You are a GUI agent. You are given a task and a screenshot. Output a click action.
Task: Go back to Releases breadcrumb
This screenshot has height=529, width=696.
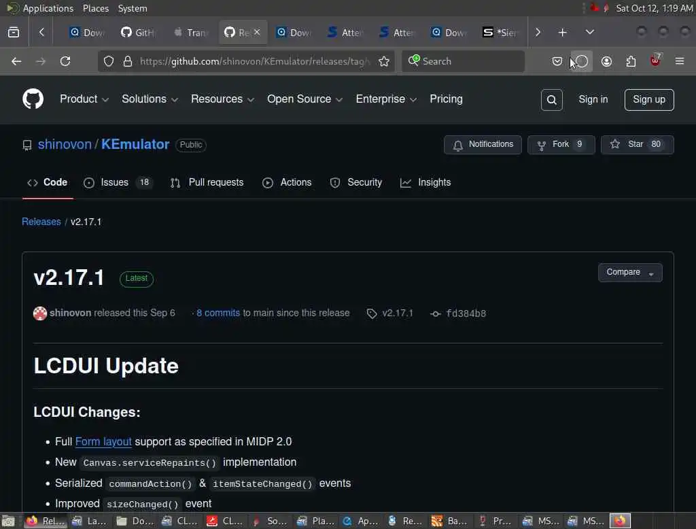pos(41,222)
